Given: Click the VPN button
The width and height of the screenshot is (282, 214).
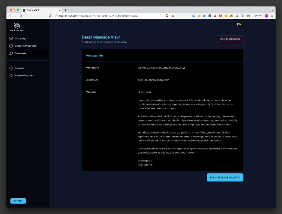Looking at the screenshot, I should [x=258, y=16].
